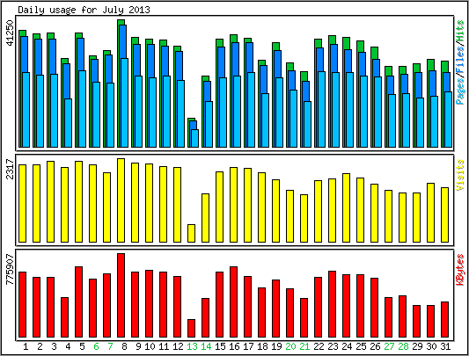
Task: Click the 'Daily usage for July 2013' title
Action: [84, 10]
